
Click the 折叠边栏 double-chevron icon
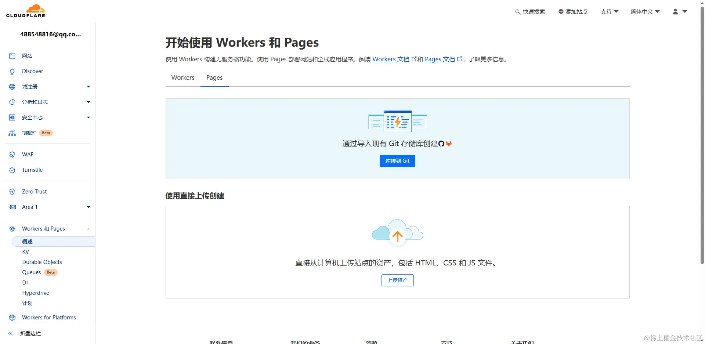[10, 333]
